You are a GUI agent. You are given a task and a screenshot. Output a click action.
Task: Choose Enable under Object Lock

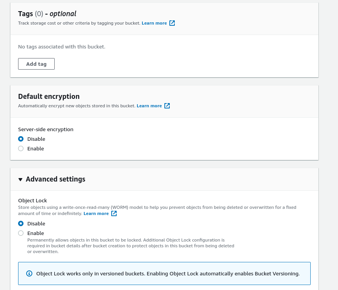click(x=21, y=233)
